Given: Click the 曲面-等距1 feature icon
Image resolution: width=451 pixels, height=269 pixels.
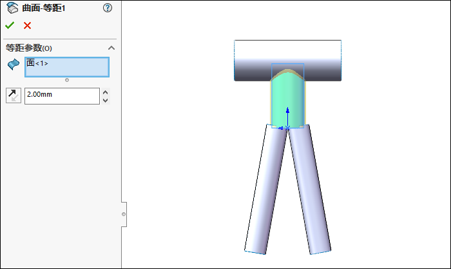Looking at the screenshot, I should click(x=12, y=8).
